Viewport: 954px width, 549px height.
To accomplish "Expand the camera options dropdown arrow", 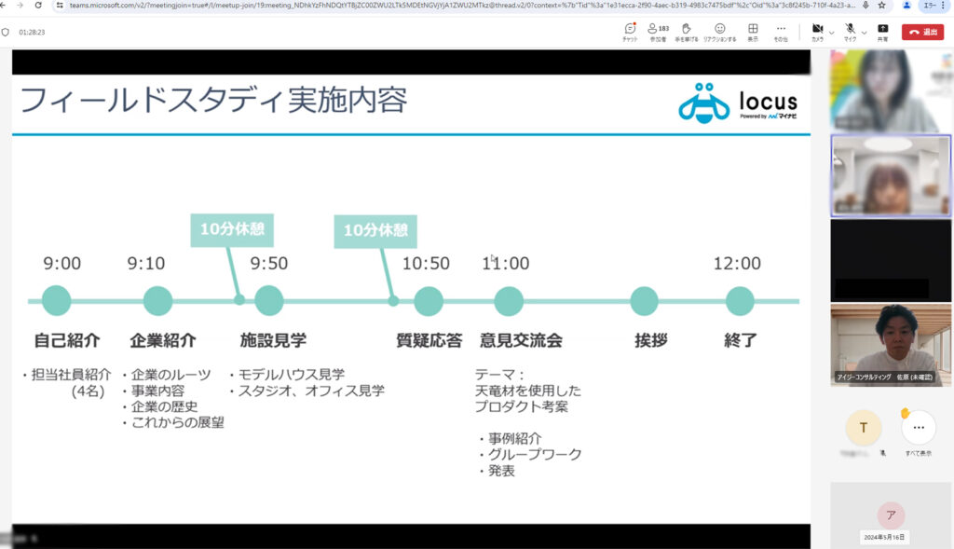I will coord(832,33).
